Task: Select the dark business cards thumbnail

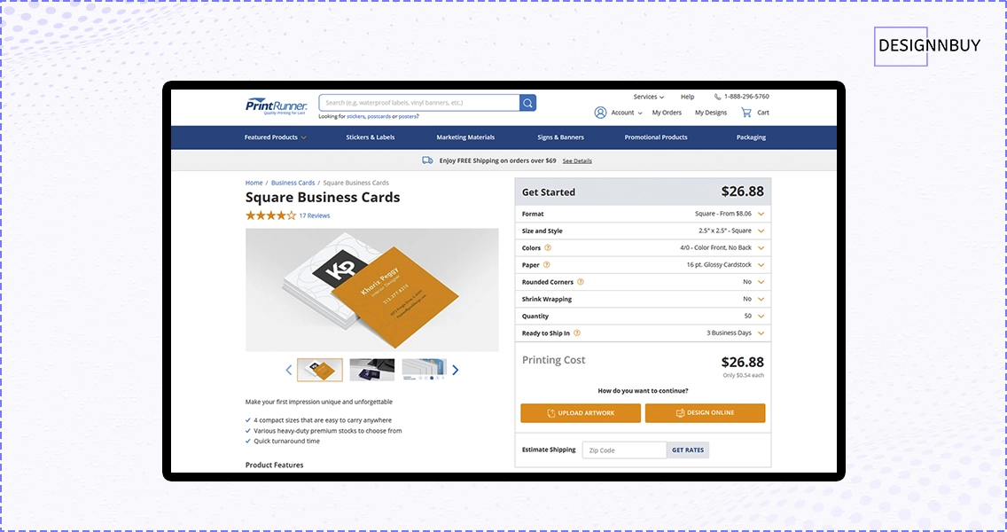Action: [x=371, y=370]
